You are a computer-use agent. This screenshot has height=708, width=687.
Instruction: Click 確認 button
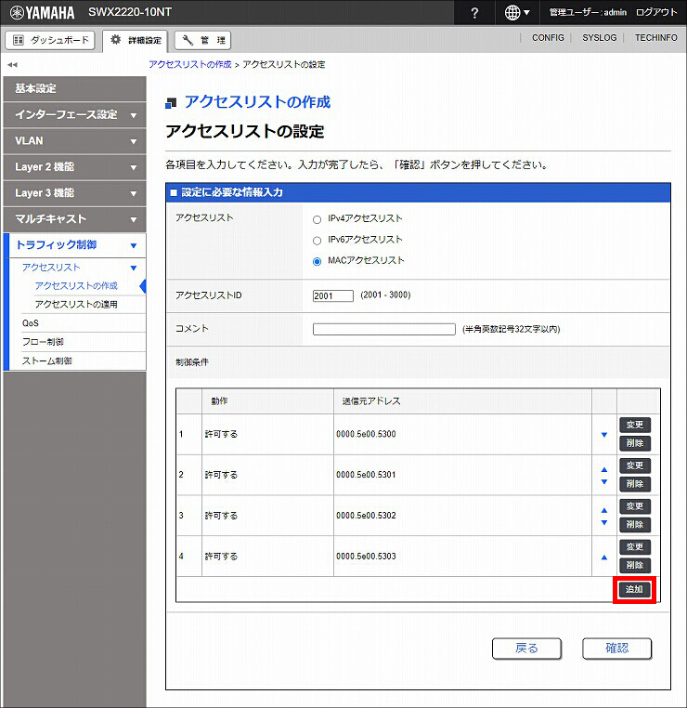click(616, 649)
